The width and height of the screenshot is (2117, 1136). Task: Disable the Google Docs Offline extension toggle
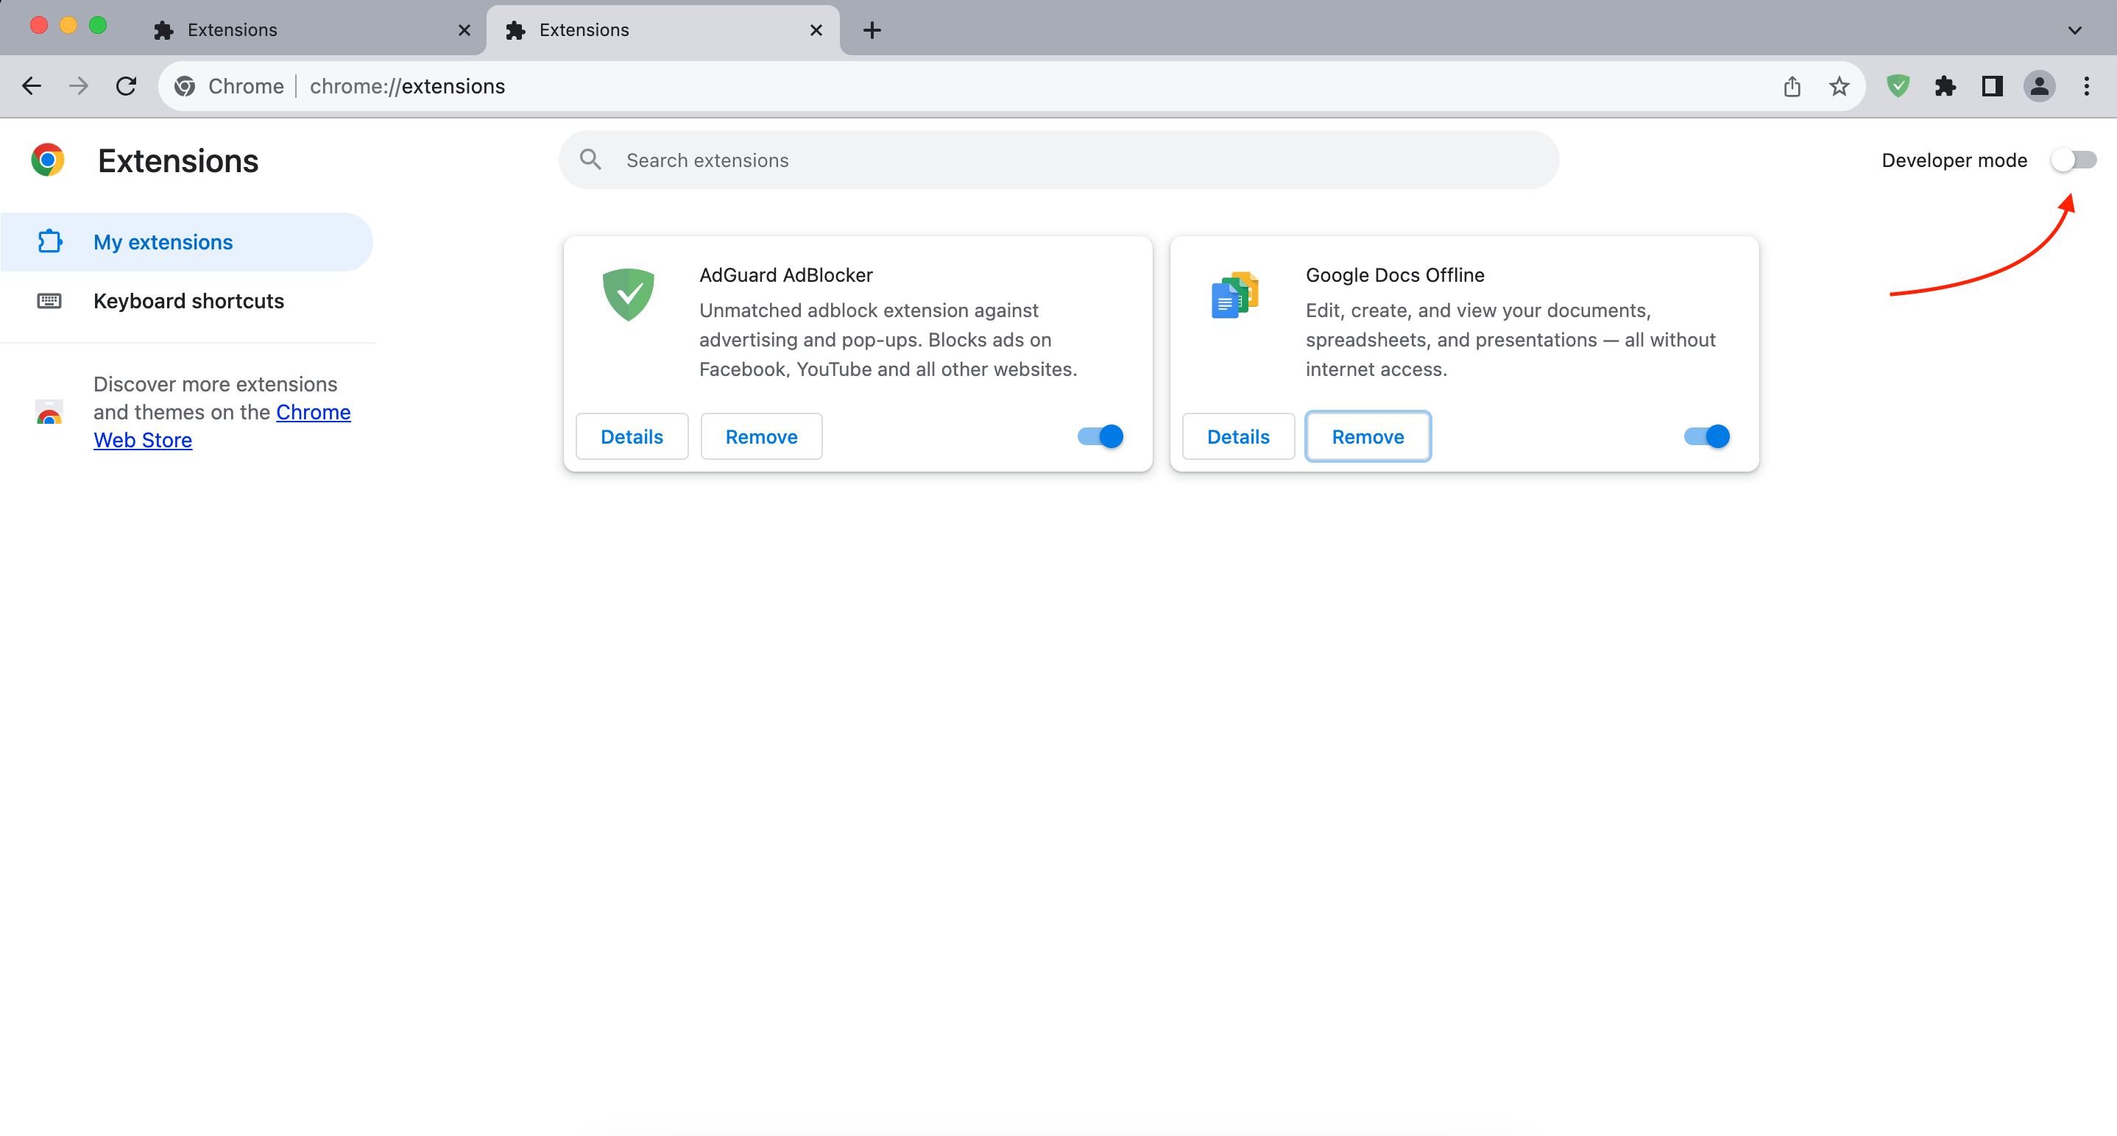1706,436
